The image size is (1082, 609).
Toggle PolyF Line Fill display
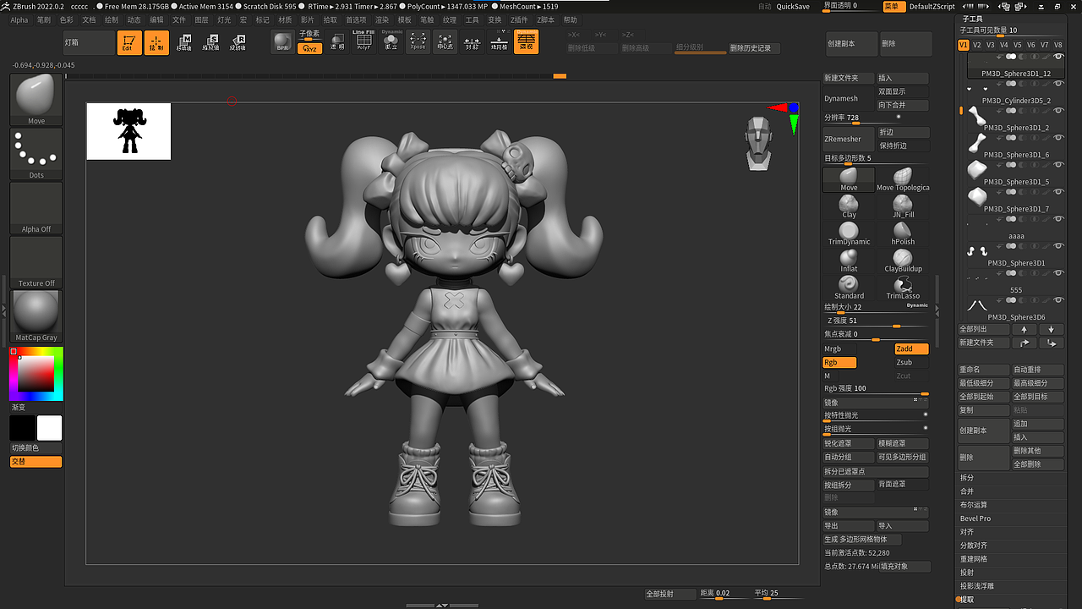tap(363, 42)
